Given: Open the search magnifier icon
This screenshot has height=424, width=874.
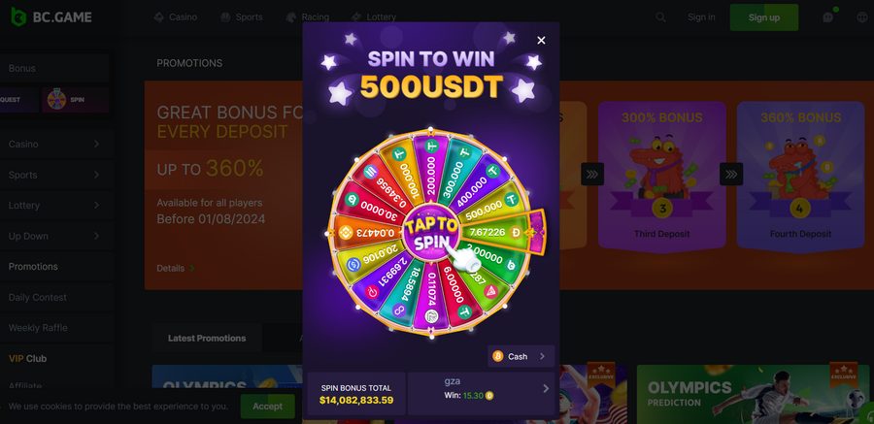Looking at the screenshot, I should click(660, 17).
